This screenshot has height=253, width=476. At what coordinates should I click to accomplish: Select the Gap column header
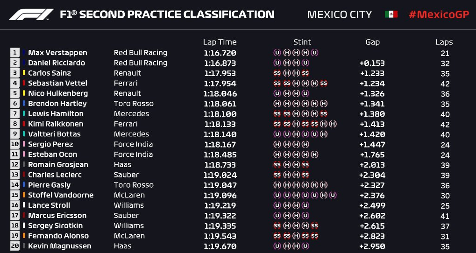372,42
